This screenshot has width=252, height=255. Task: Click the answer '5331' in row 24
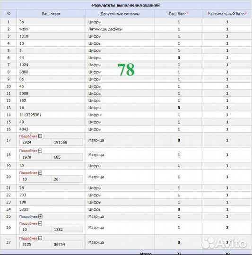pyautogui.click(x=24, y=209)
